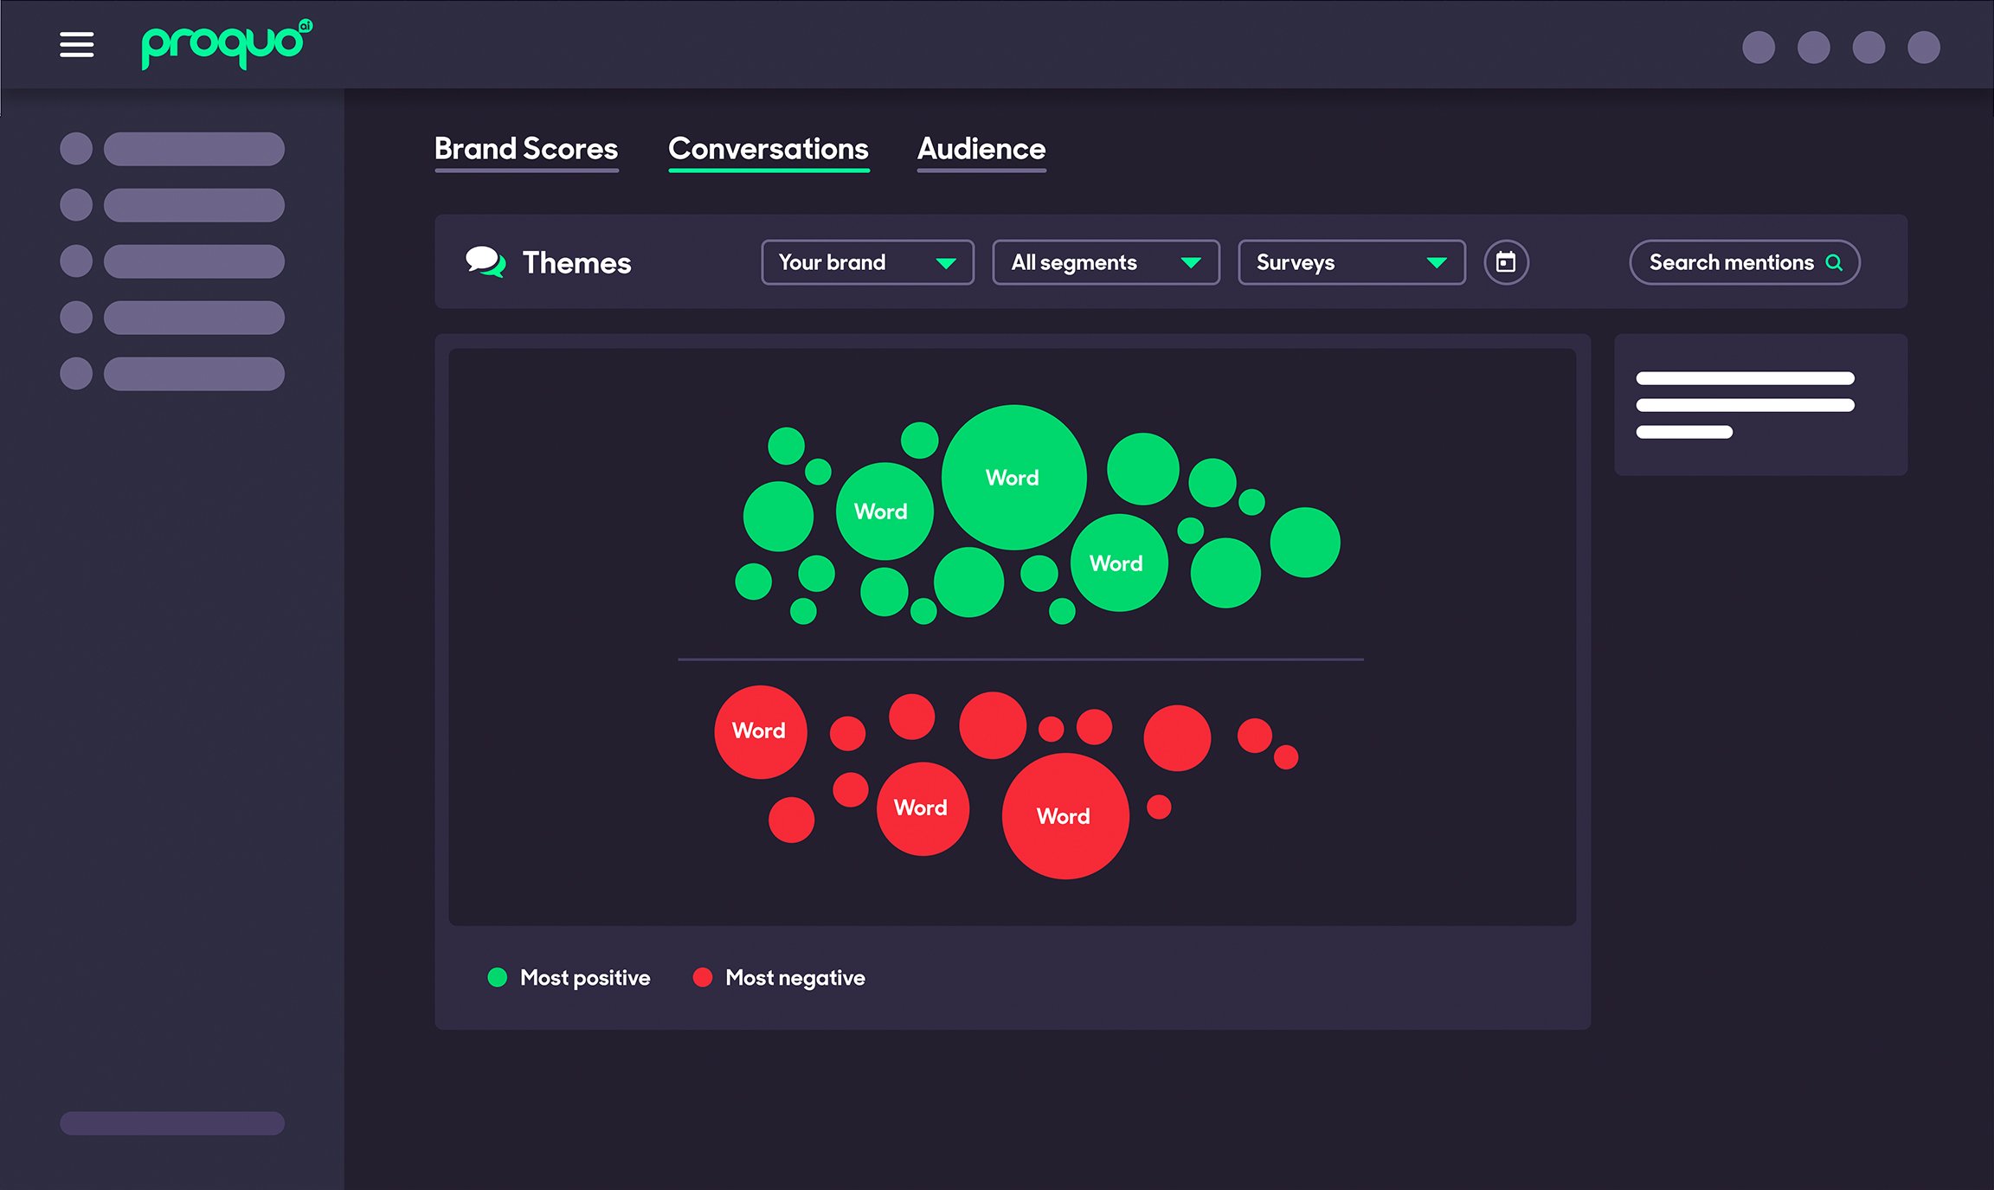This screenshot has width=1994, height=1190.
Task: Click the Most negative legend label
Action: [795, 978]
